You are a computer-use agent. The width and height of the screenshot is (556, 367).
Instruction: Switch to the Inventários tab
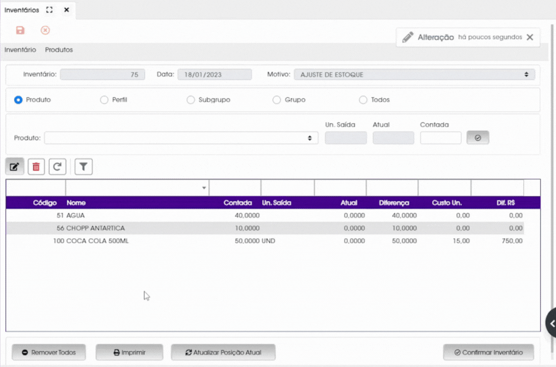click(21, 10)
